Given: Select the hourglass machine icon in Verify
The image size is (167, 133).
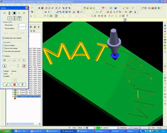Looking at the screenshot, I should pos(10,13).
